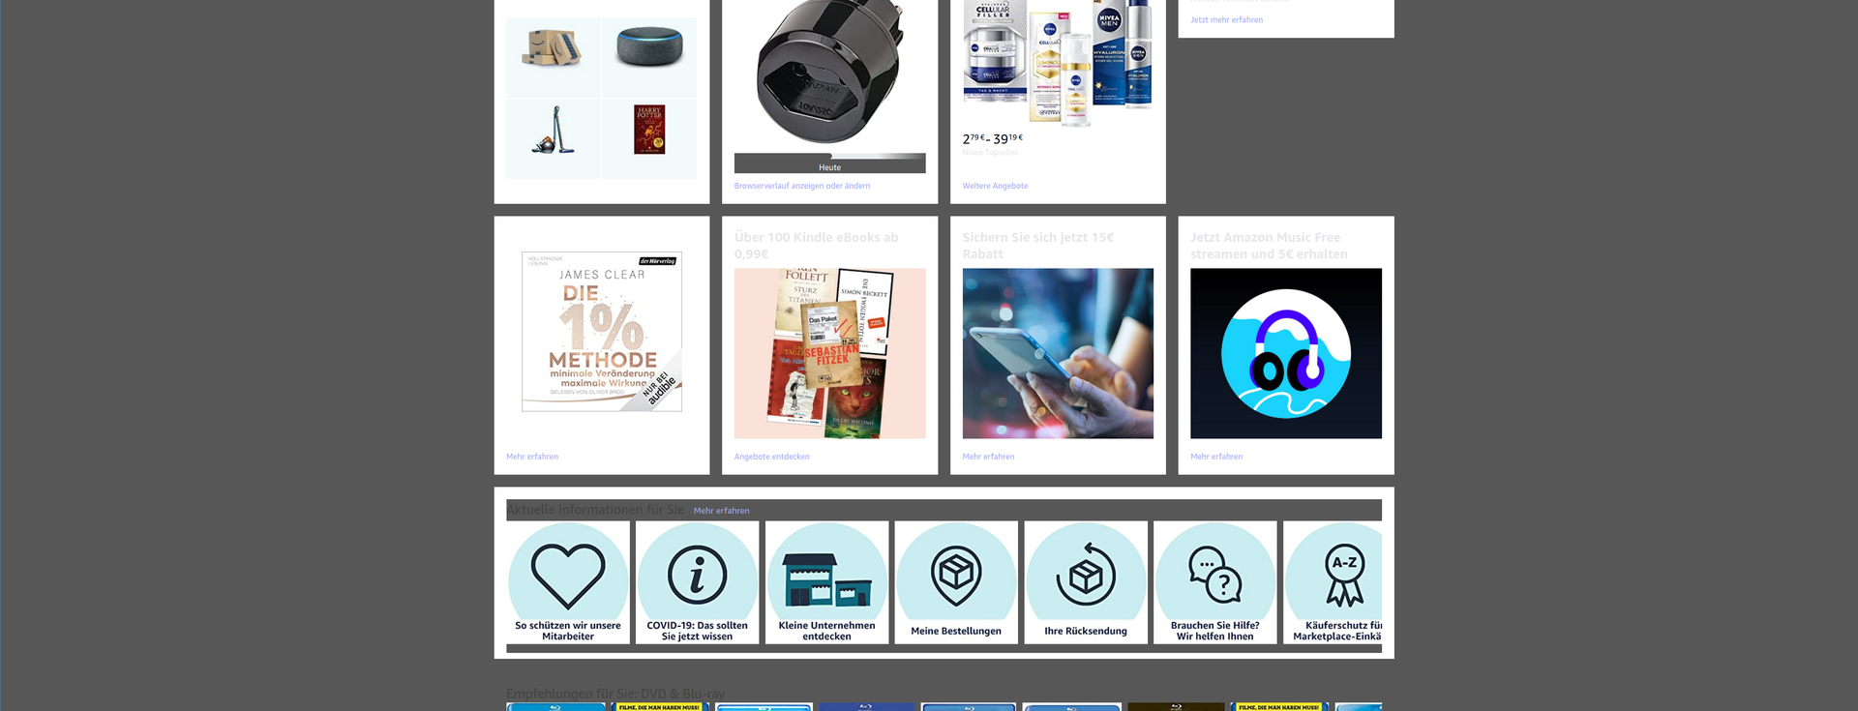1858x711 pixels.
Task: Click Kleine Unternehmen entdecken caption
Action: coord(826,631)
